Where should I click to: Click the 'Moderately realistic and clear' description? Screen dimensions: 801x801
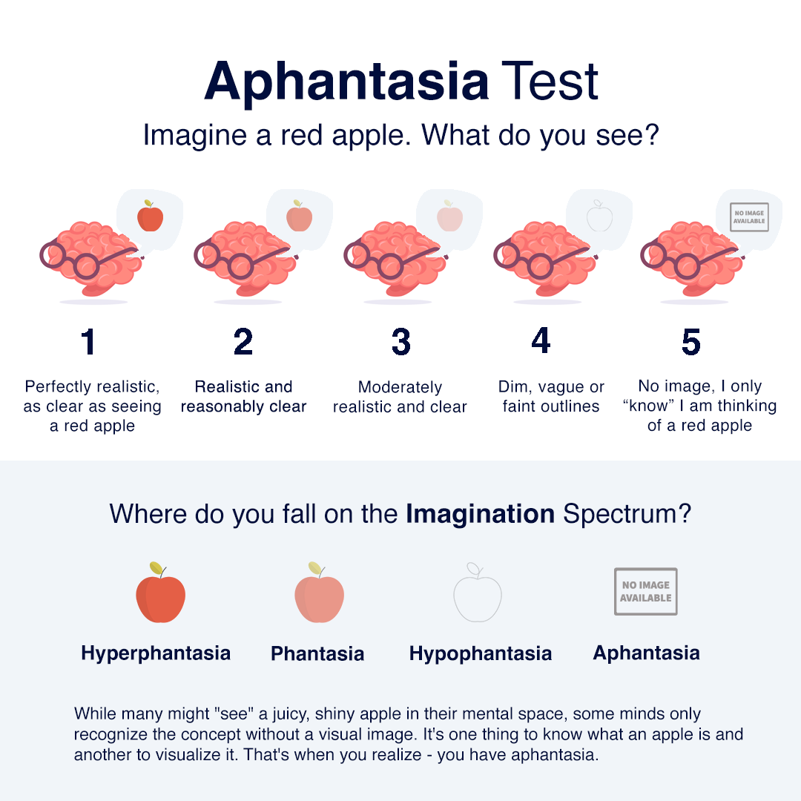tap(400, 397)
